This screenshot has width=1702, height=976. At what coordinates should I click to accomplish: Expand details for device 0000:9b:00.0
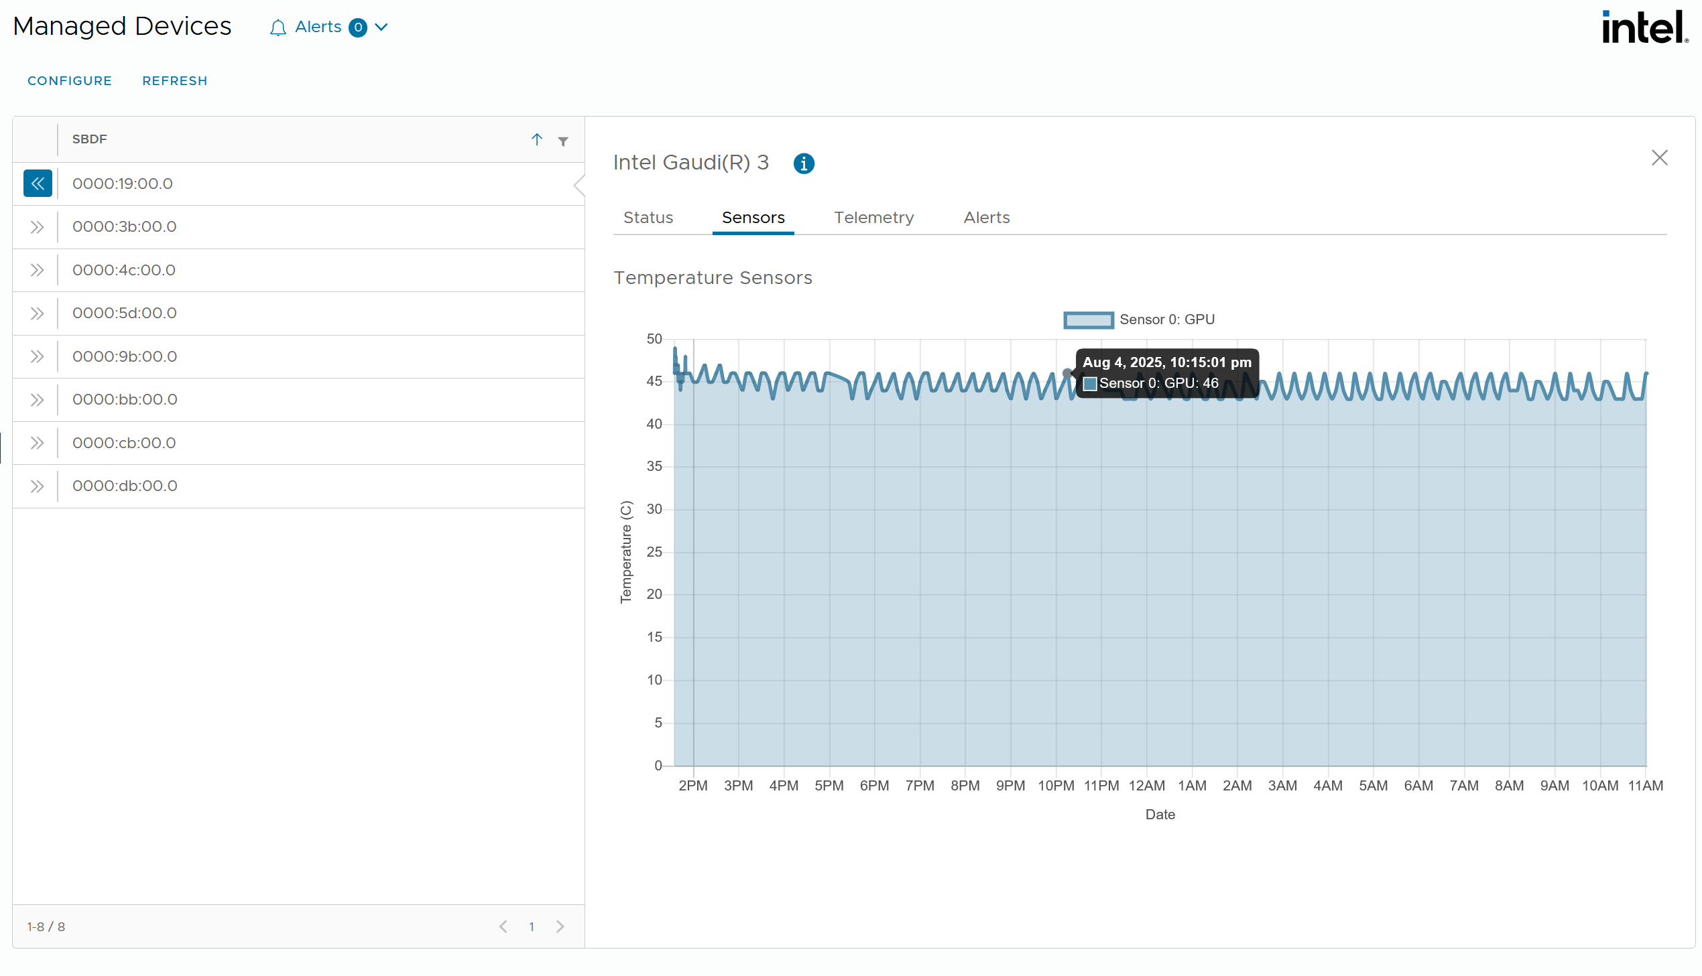(38, 356)
